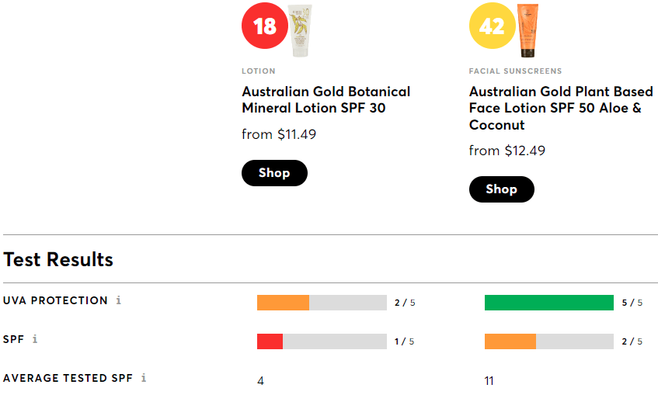Click the orange SPF bar rated 2/5
Image resolution: width=658 pixels, height=395 pixels.
[510, 341]
